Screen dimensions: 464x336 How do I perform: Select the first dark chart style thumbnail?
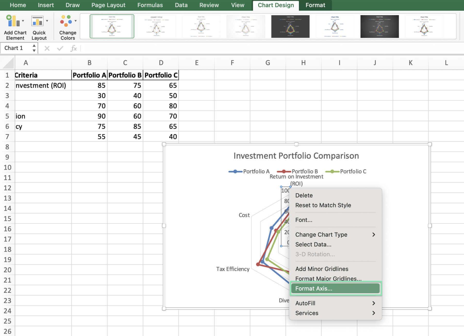tap(290, 26)
